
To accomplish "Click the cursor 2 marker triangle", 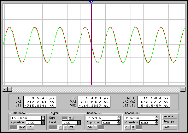I will click(x=91, y=2).
